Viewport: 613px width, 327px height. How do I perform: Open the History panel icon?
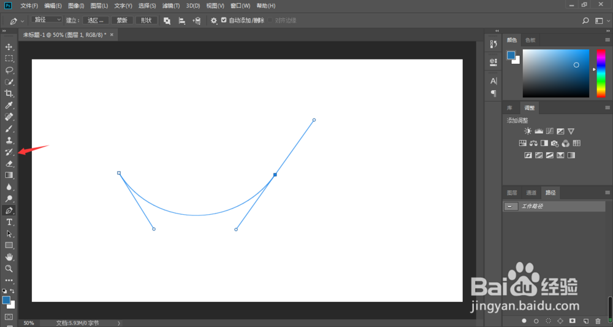point(493,44)
